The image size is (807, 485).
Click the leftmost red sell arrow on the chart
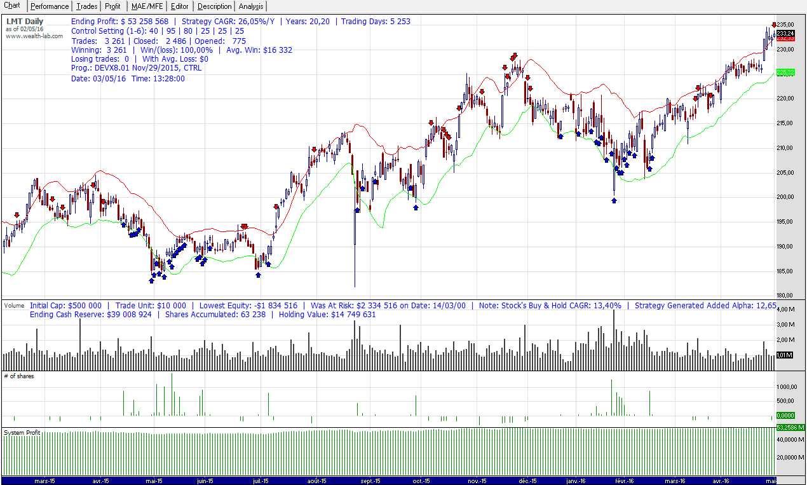tap(17, 215)
